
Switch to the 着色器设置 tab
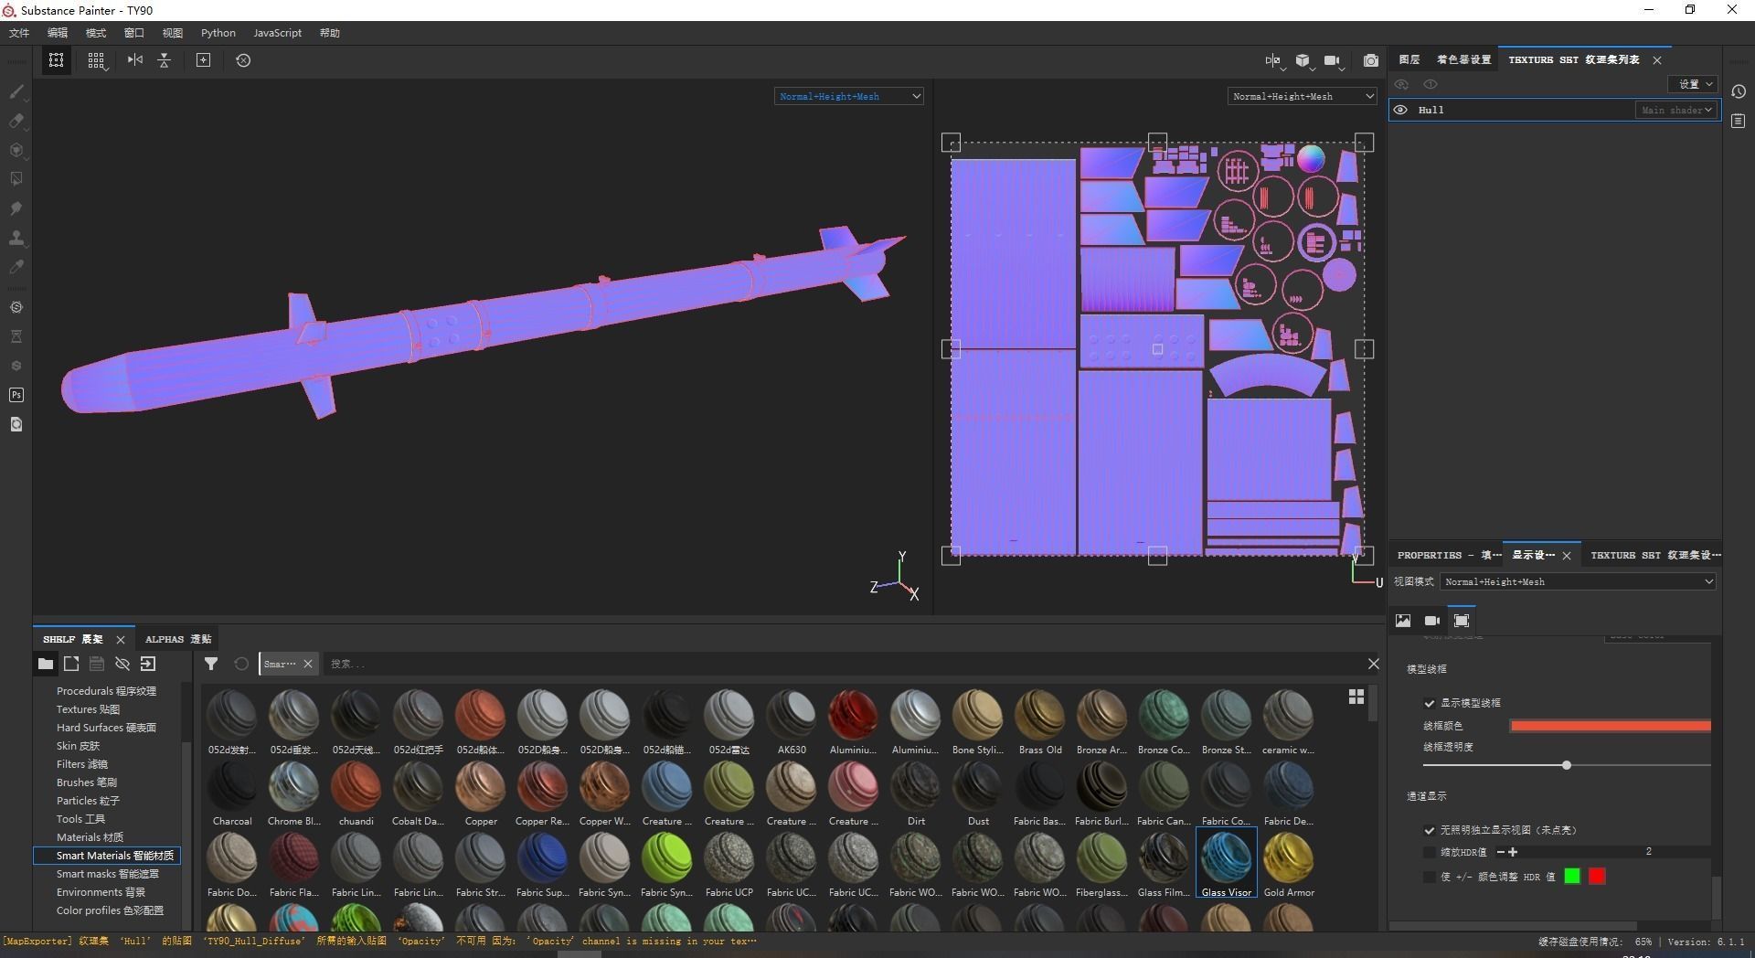(1463, 59)
